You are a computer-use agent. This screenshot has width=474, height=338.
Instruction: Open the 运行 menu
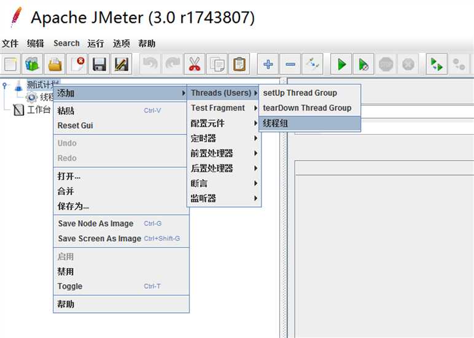point(96,44)
